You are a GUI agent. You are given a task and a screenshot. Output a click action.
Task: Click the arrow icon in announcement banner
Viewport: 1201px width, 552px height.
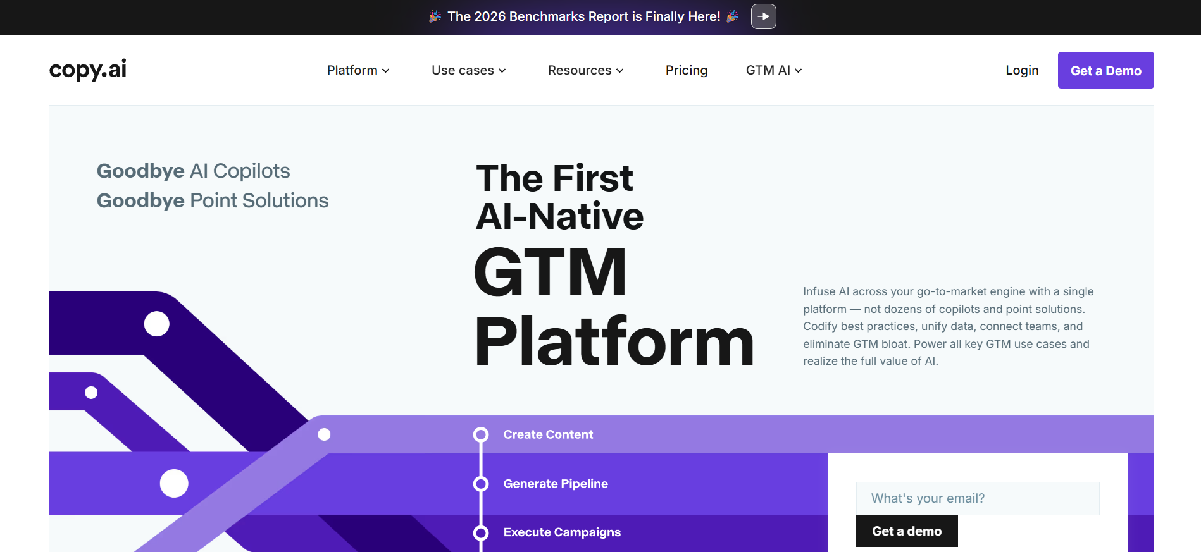click(x=763, y=16)
